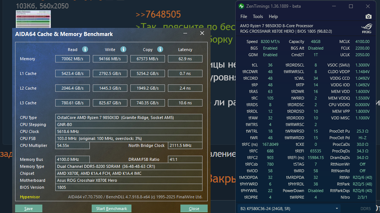
Task: Select L3 Cache Latency 10.6 ns
Action: tap(185, 103)
